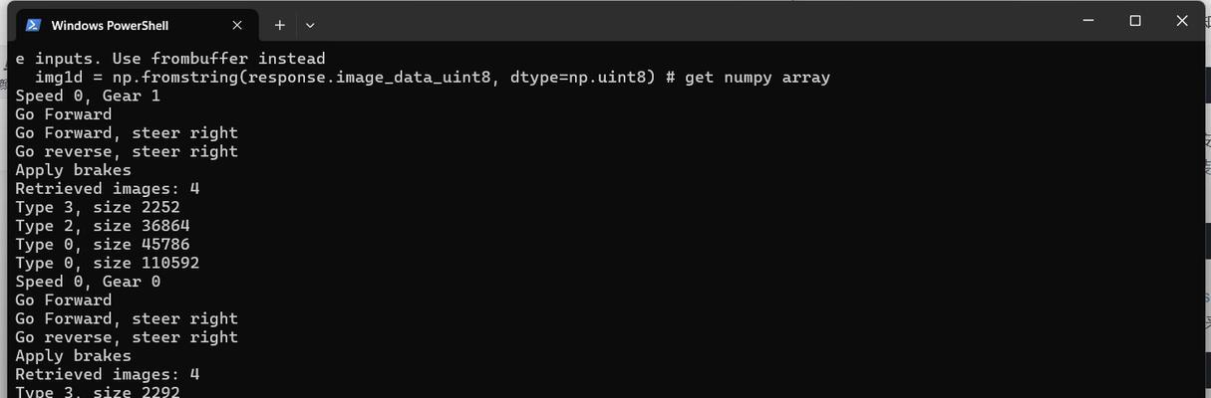
Task: Open a new terminal tab
Action: tap(280, 25)
